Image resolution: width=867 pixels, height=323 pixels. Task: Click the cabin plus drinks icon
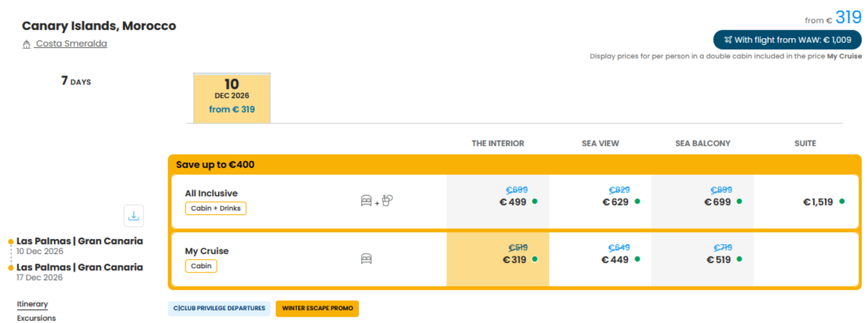pyautogui.click(x=377, y=201)
